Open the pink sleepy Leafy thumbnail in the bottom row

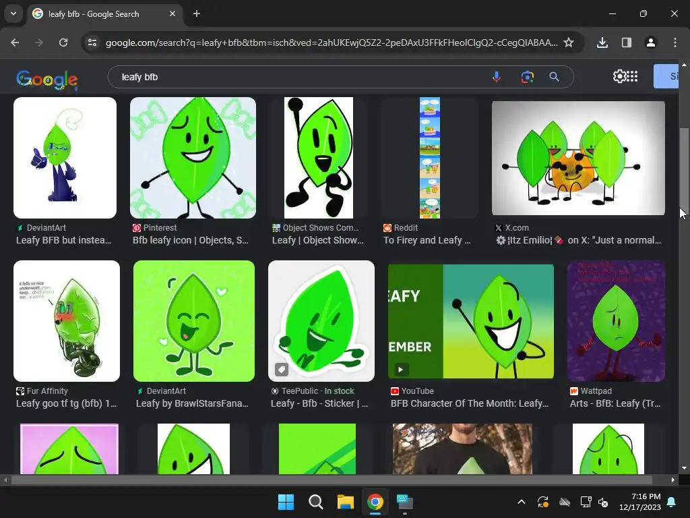[x=69, y=449]
